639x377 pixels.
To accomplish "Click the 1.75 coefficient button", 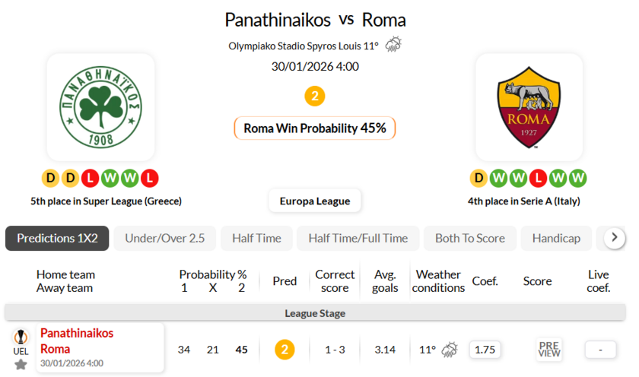I will point(485,350).
